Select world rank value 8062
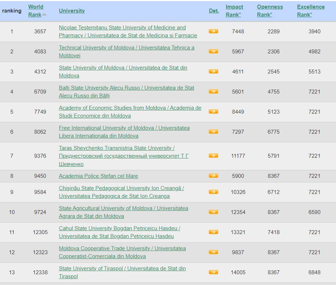This screenshot has height=285, width=336. (40, 132)
